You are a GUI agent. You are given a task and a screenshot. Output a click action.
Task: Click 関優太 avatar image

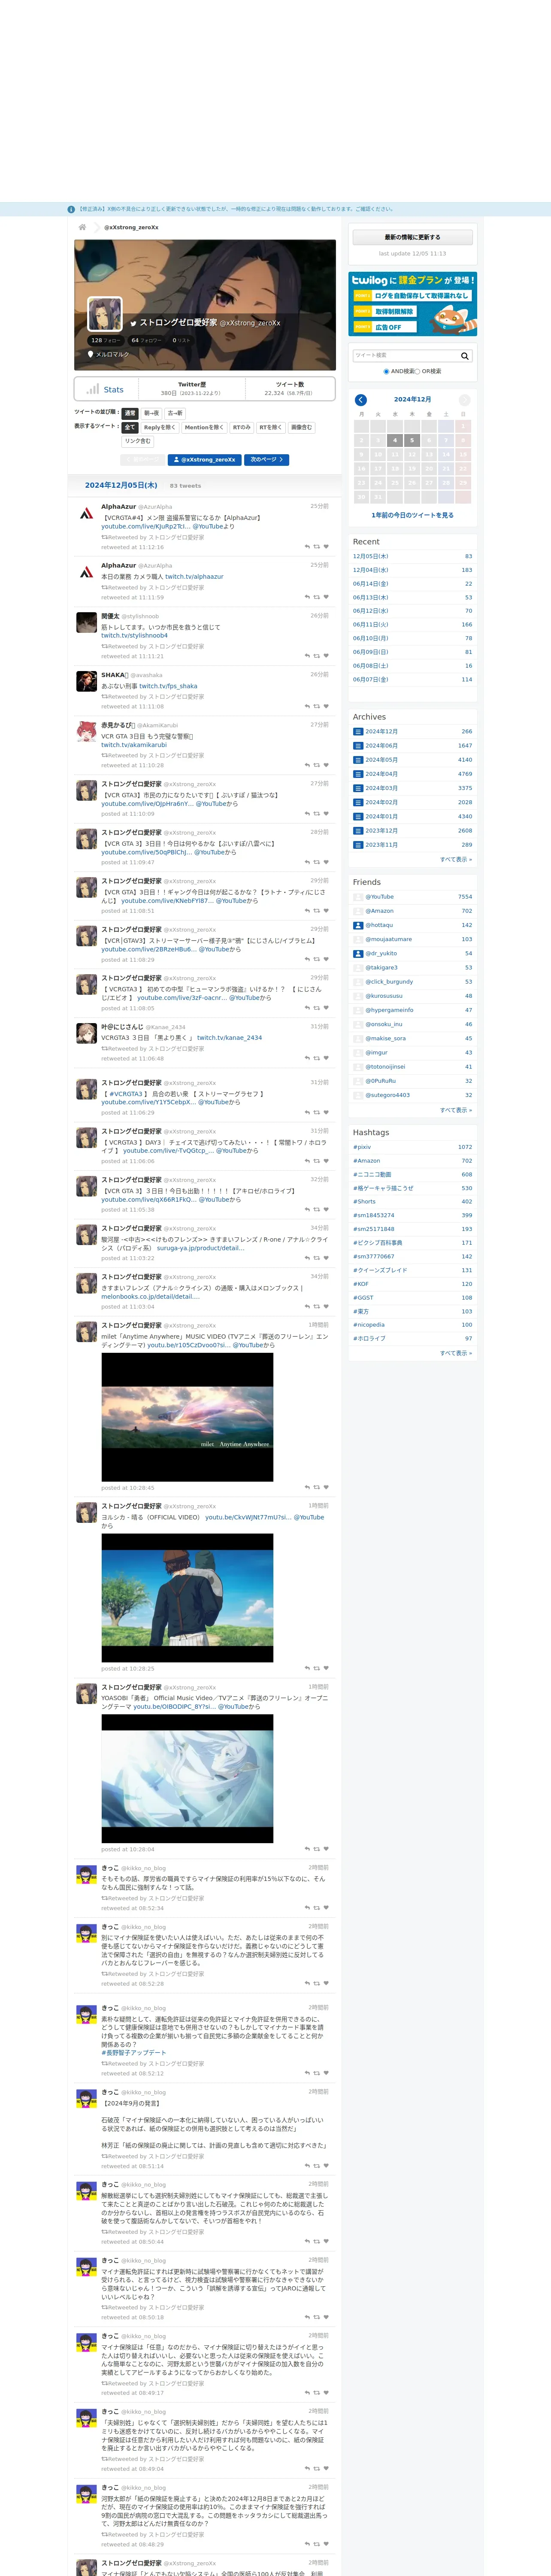point(87,623)
